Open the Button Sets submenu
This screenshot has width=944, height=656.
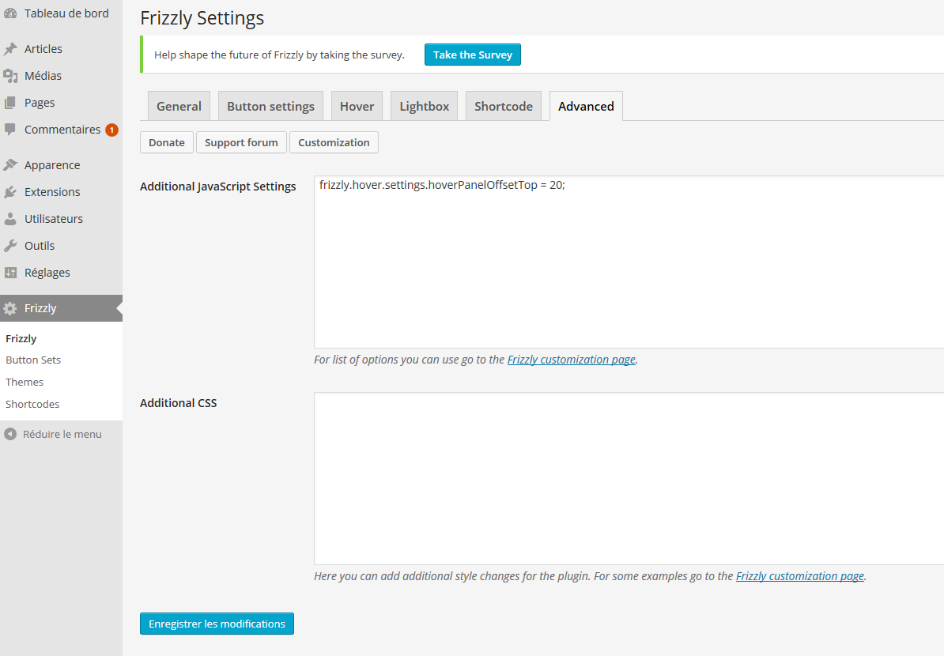pyautogui.click(x=33, y=360)
